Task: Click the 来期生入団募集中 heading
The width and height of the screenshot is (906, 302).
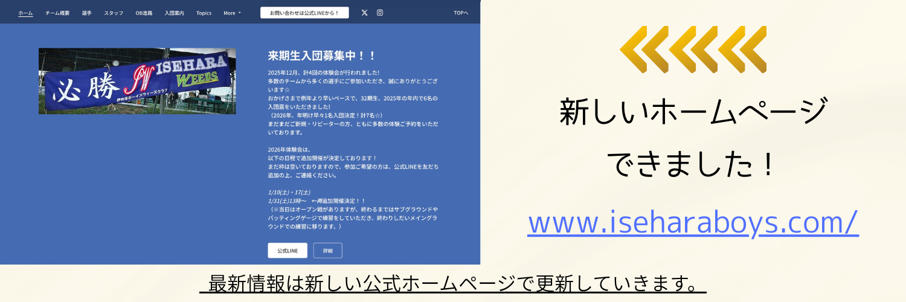Action: coord(322,56)
